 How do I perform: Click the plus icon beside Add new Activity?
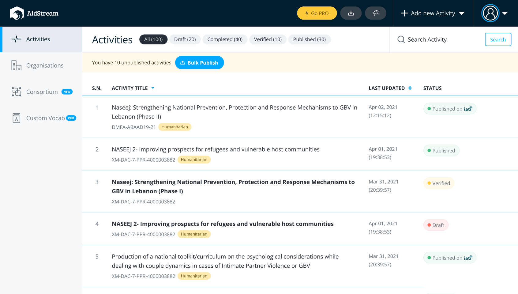pyautogui.click(x=404, y=13)
